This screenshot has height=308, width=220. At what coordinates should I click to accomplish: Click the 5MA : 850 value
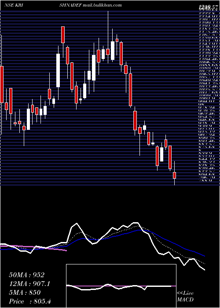[25, 293]
